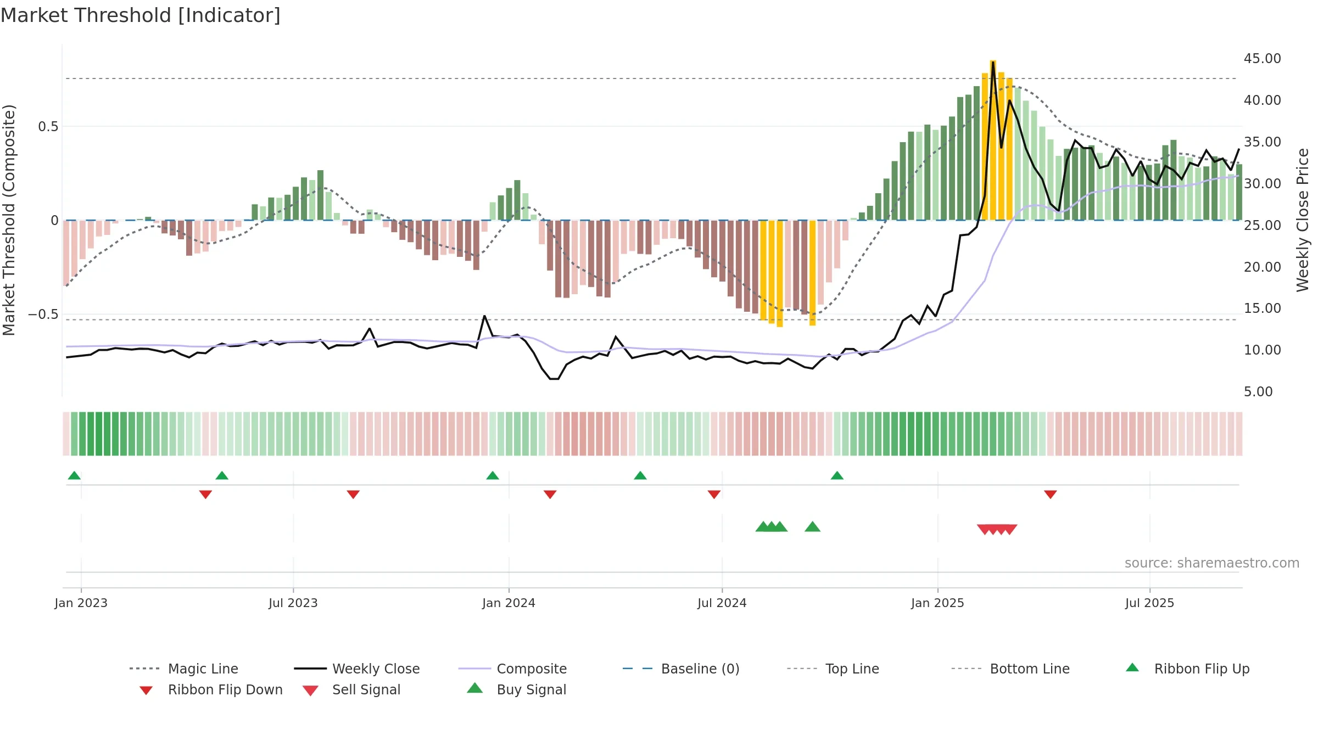Click the '5.00' price axis tick

(1258, 392)
